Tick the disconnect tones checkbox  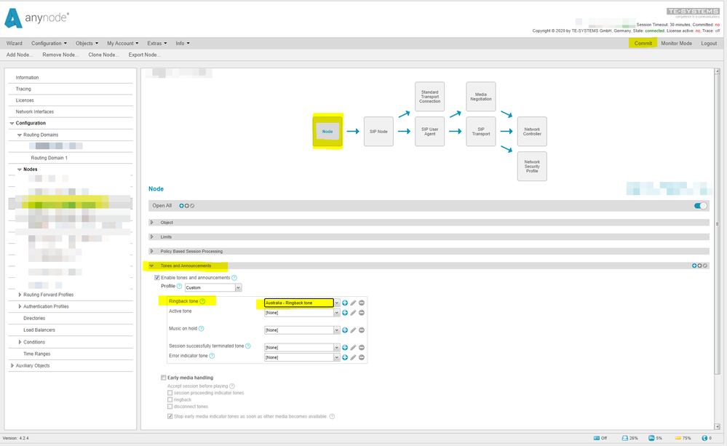pos(170,407)
